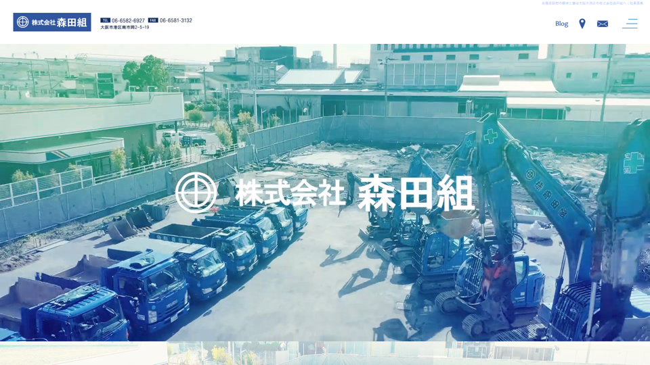Click the white circular emblem in hero

click(x=196, y=193)
